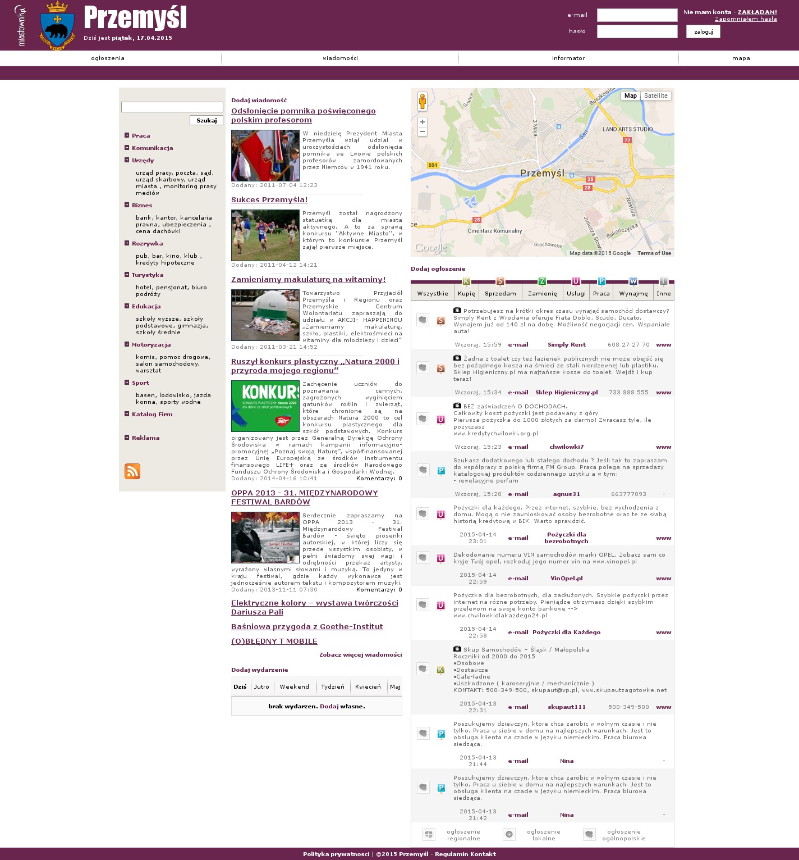Filter ads using the green Z icon above Zamienię

tap(542, 281)
